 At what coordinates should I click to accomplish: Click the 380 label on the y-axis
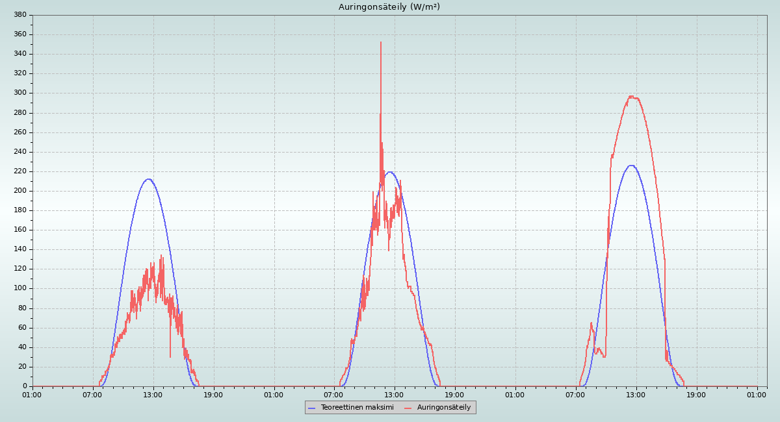pos(19,14)
